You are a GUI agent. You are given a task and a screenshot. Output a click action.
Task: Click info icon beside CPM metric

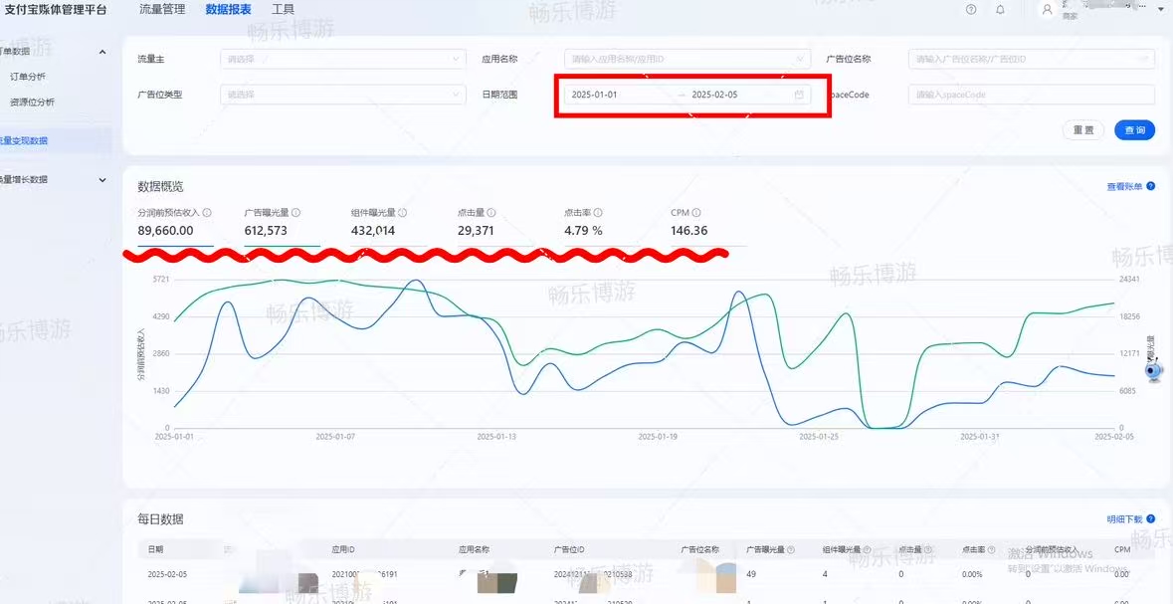pos(696,213)
